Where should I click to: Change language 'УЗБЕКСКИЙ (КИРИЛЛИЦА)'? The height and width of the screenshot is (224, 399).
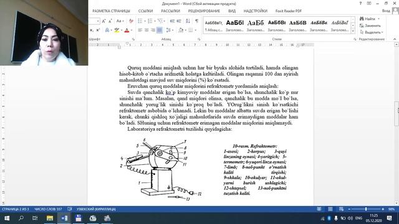coord(96,209)
